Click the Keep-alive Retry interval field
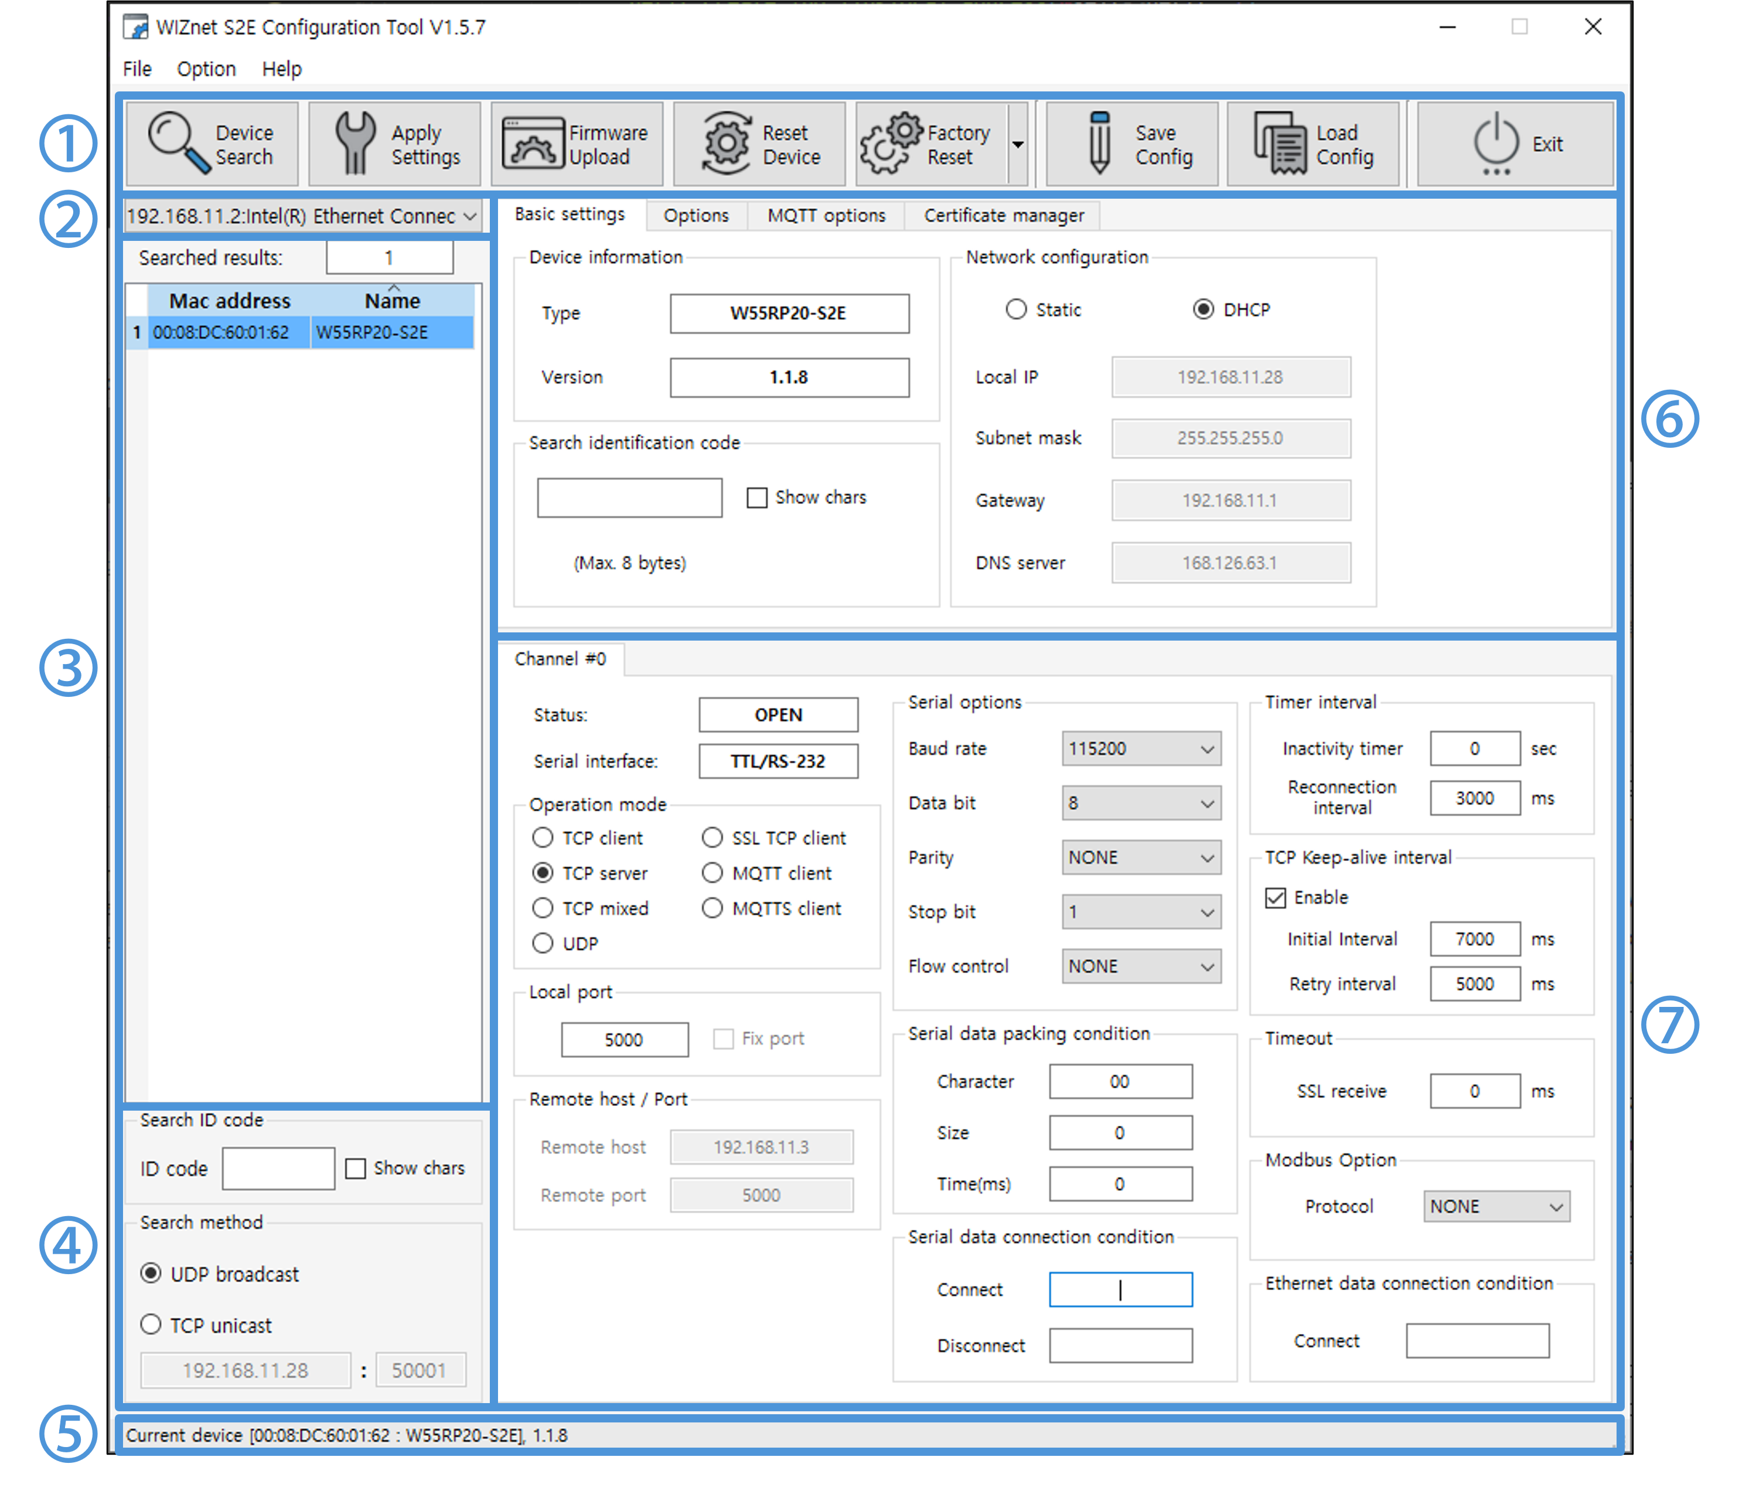The width and height of the screenshot is (1739, 1508). (x=1475, y=983)
